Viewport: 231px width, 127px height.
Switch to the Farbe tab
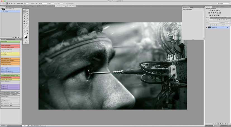[x=214, y=7]
